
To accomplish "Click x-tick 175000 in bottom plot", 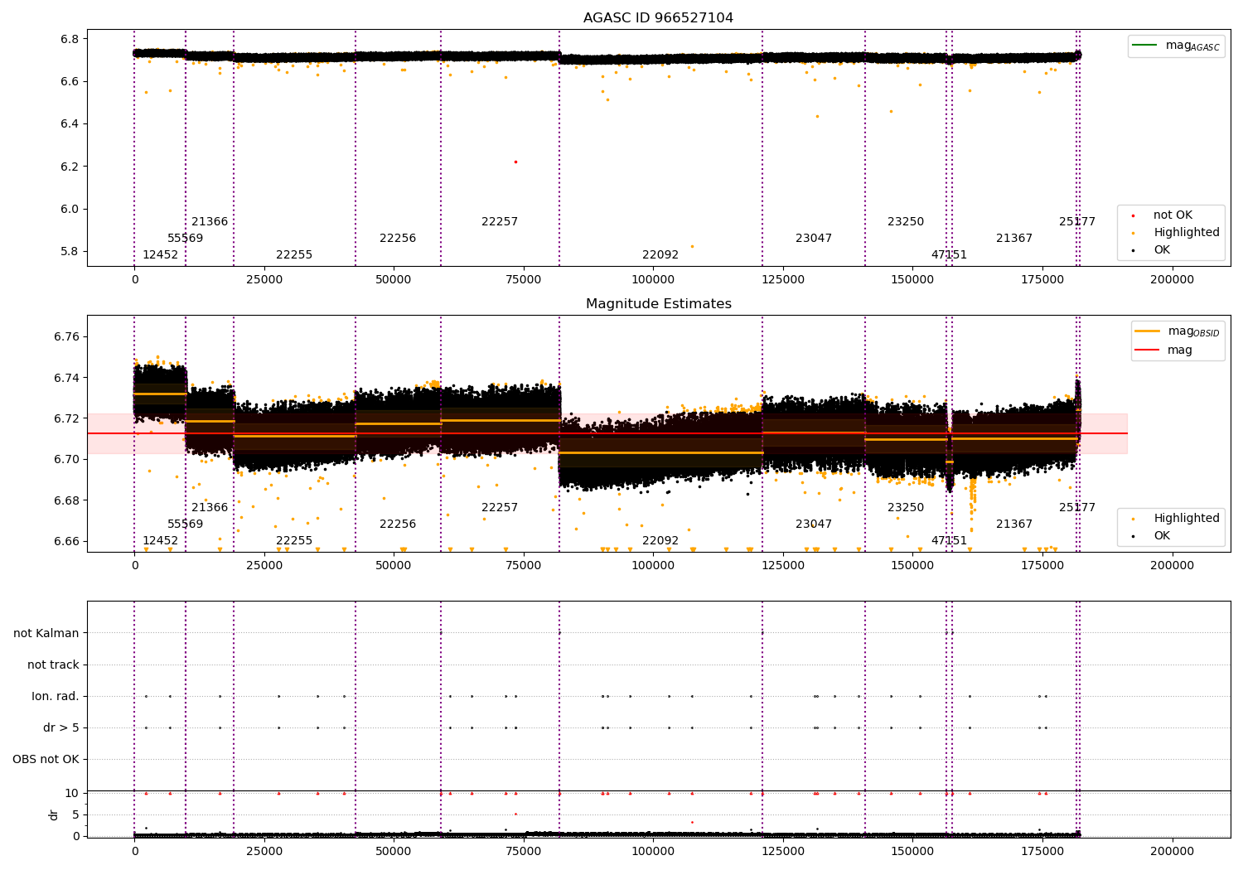I will pos(1042,852).
